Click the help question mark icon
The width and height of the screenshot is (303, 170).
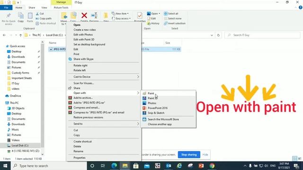click(301, 8)
